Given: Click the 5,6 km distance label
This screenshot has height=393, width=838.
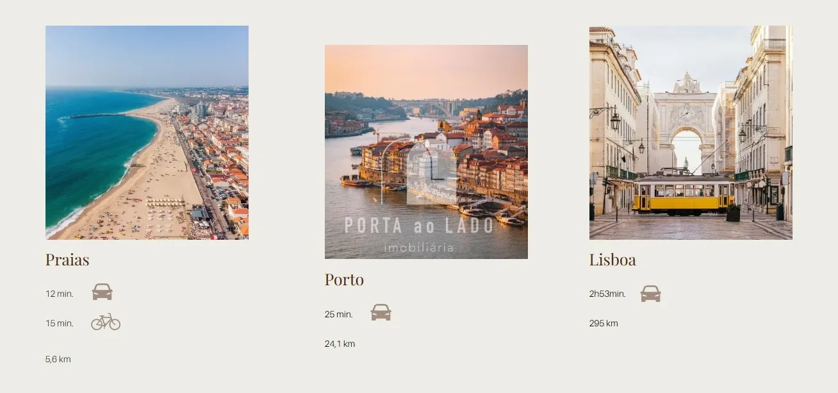Looking at the screenshot, I should 58,359.
